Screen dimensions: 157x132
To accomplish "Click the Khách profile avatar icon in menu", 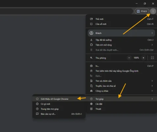I will click(x=91, y=33).
